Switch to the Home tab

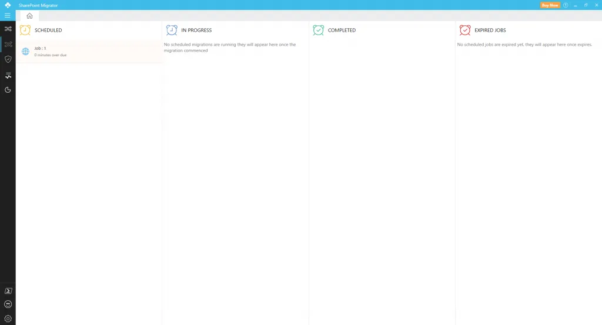pos(29,16)
